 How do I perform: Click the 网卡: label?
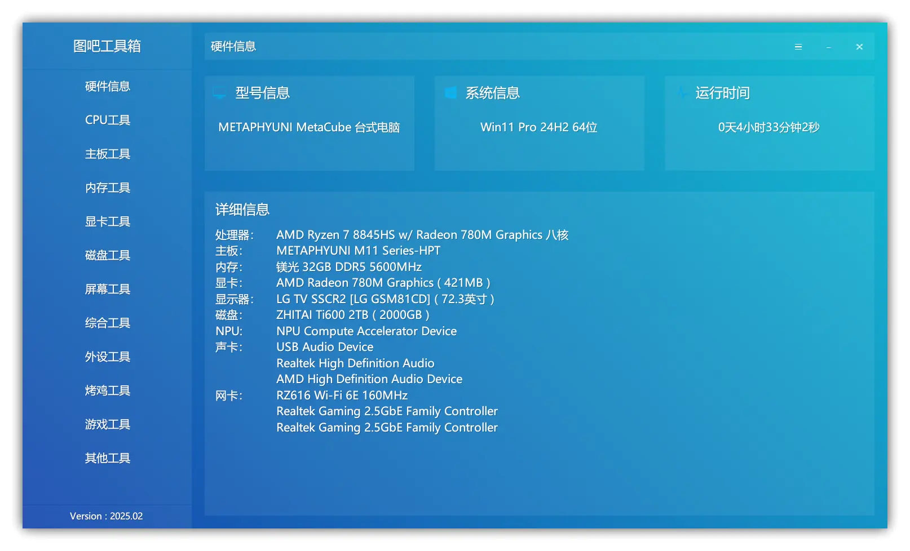[x=229, y=396]
